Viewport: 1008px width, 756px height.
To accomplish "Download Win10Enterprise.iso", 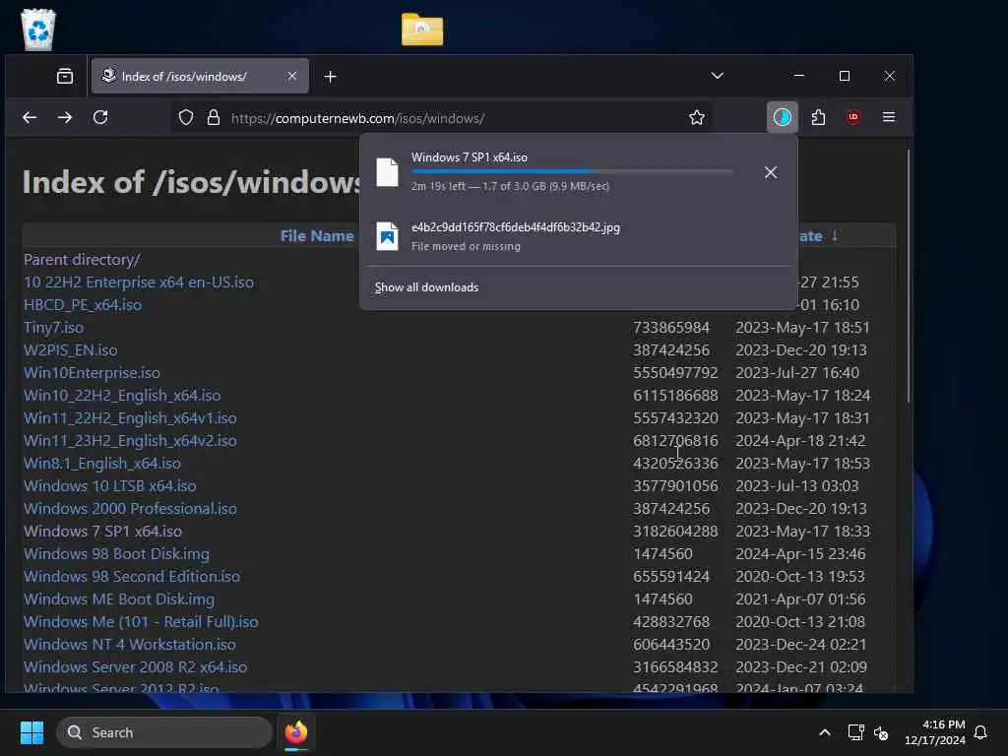I will tap(92, 372).
